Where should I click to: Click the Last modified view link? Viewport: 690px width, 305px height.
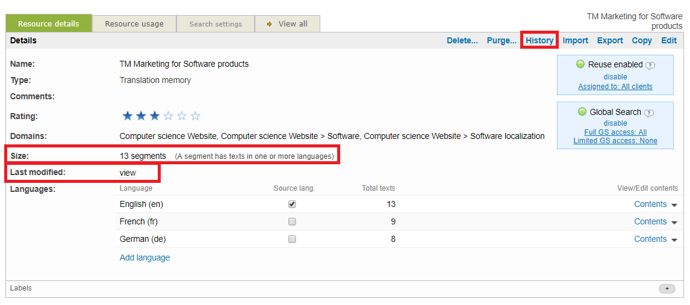click(x=128, y=173)
